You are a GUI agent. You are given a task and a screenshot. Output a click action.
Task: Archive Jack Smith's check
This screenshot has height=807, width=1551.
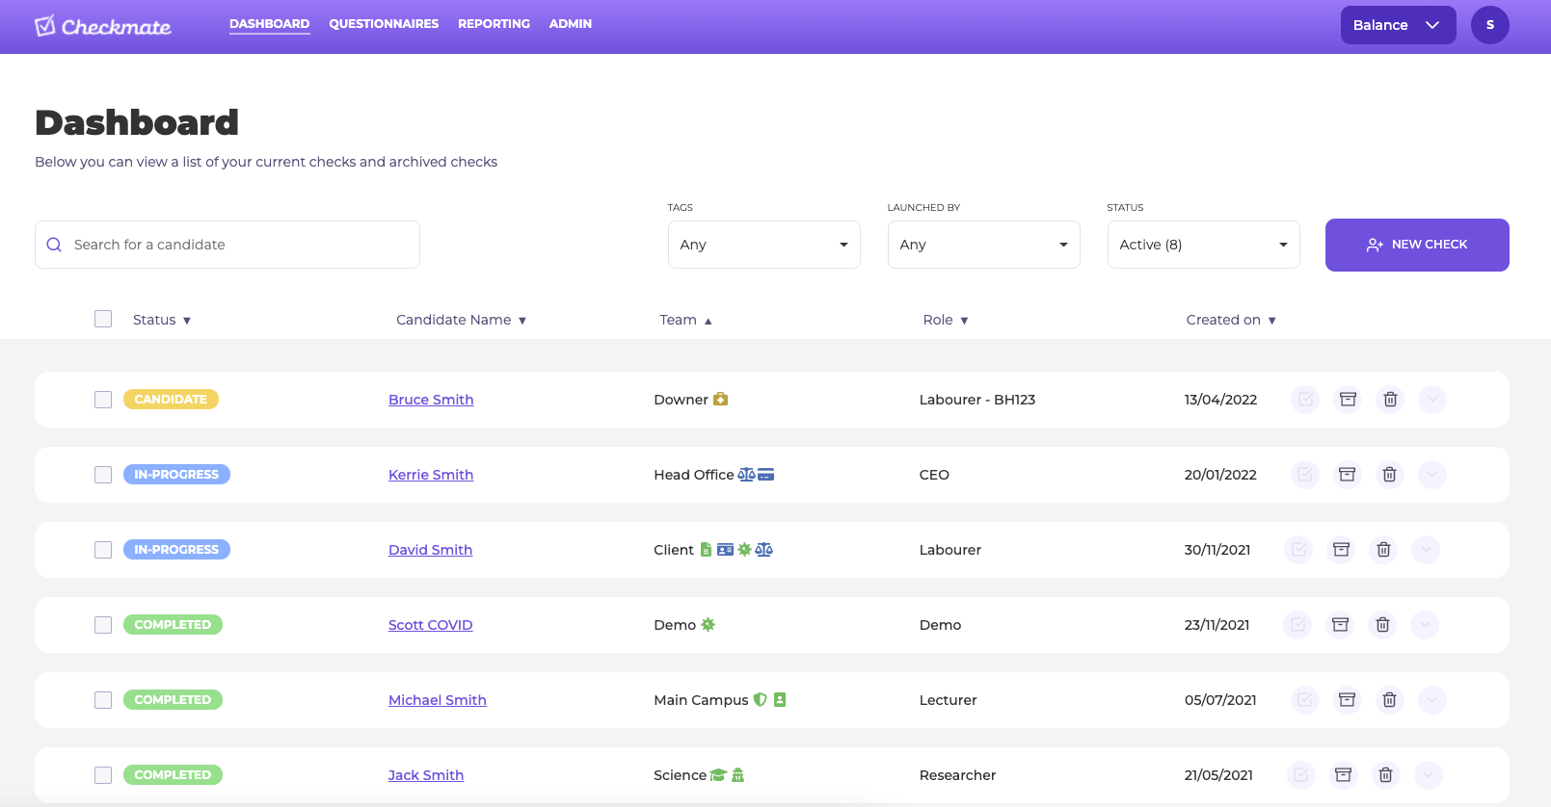pyautogui.click(x=1343, y=775)
